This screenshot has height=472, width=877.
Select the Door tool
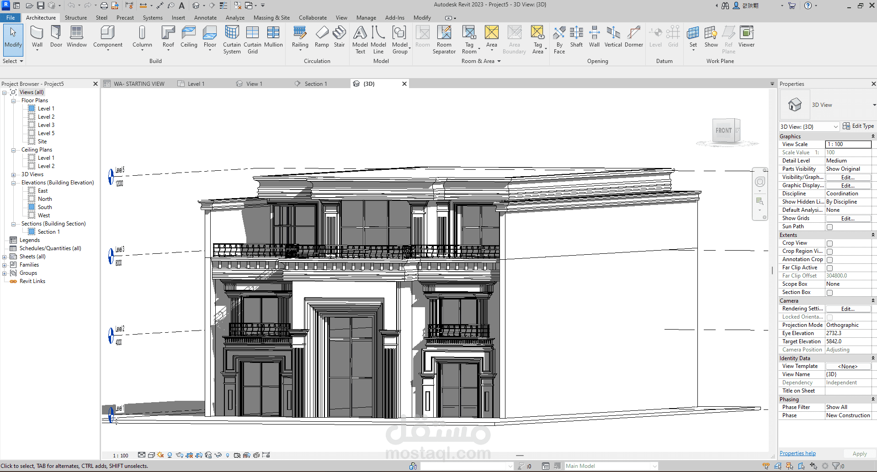point(56,37)
